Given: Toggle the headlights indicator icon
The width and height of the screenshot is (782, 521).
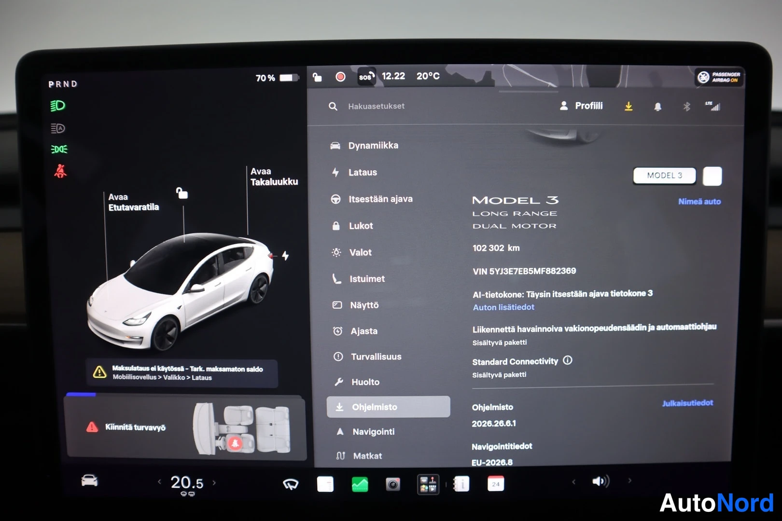Looking at the screenshot, I should [58, 106].
